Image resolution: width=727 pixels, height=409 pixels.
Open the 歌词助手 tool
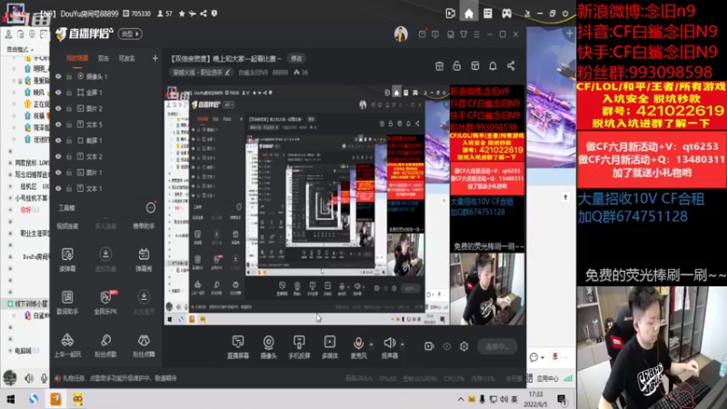(x=67, y=302)
